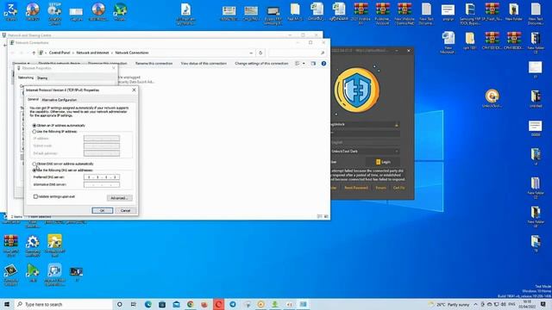The height and width of the screenshot is (310, 552).
Task: Open red circular app on taskbar
Action: coord(218,304)
